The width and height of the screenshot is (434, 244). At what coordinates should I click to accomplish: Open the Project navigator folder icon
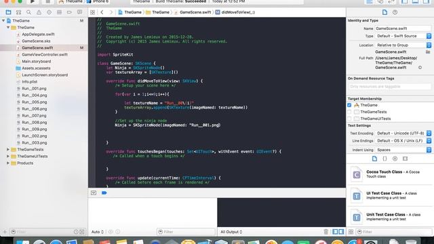pyautogui.click(x=8, y=12)
